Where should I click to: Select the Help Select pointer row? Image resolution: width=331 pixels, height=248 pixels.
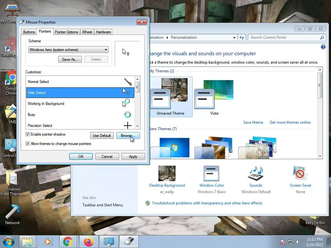pyautogui.click(x=80, y=93)
